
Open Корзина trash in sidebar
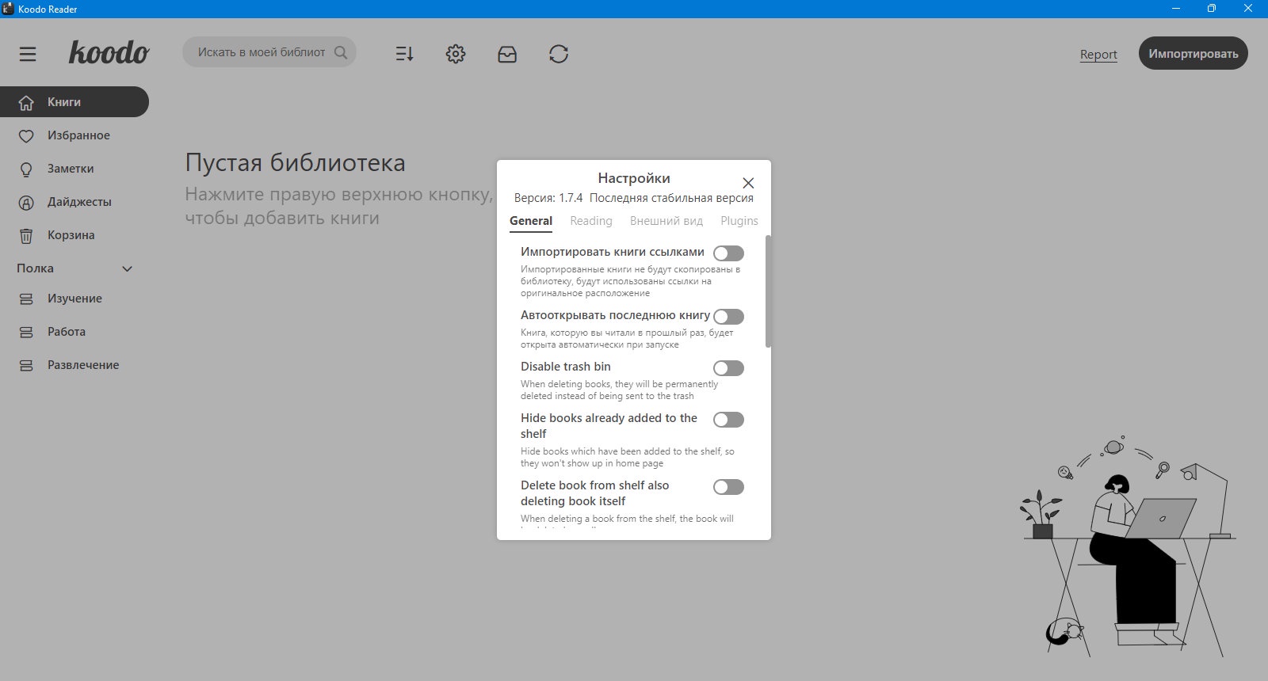[x=71, y=235]
